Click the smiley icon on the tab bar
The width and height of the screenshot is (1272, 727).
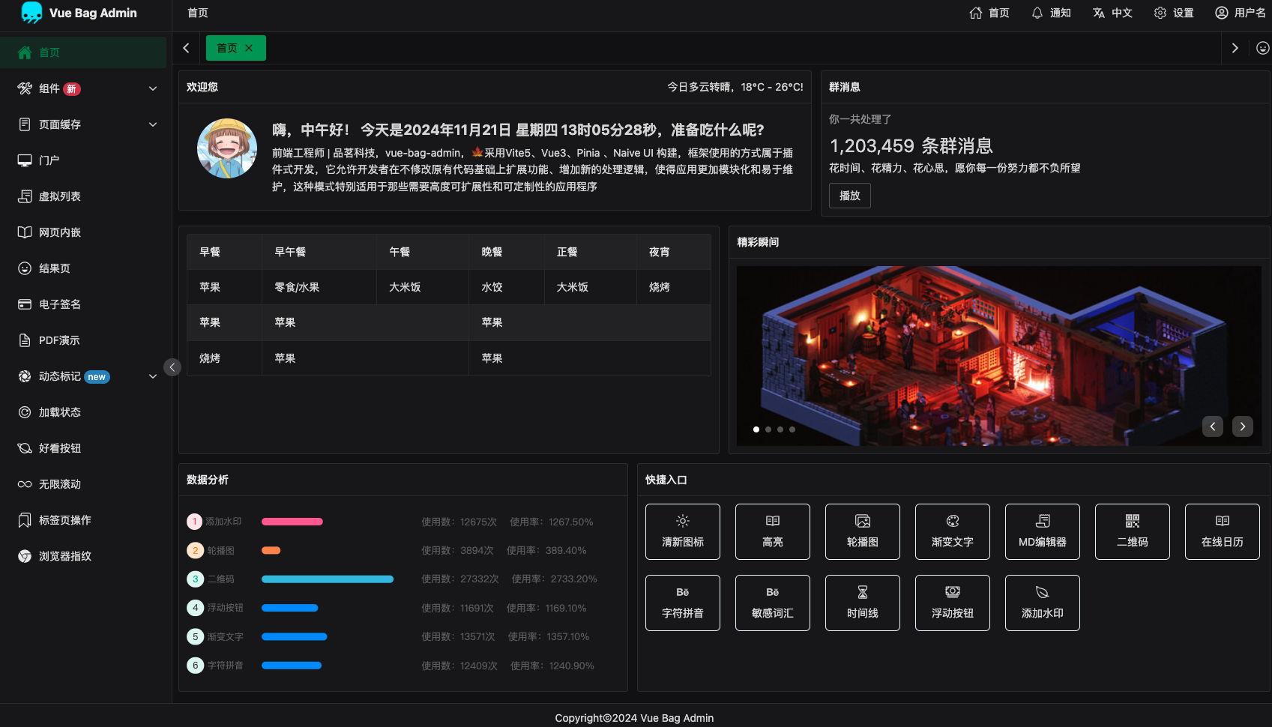pos(1262,47)
